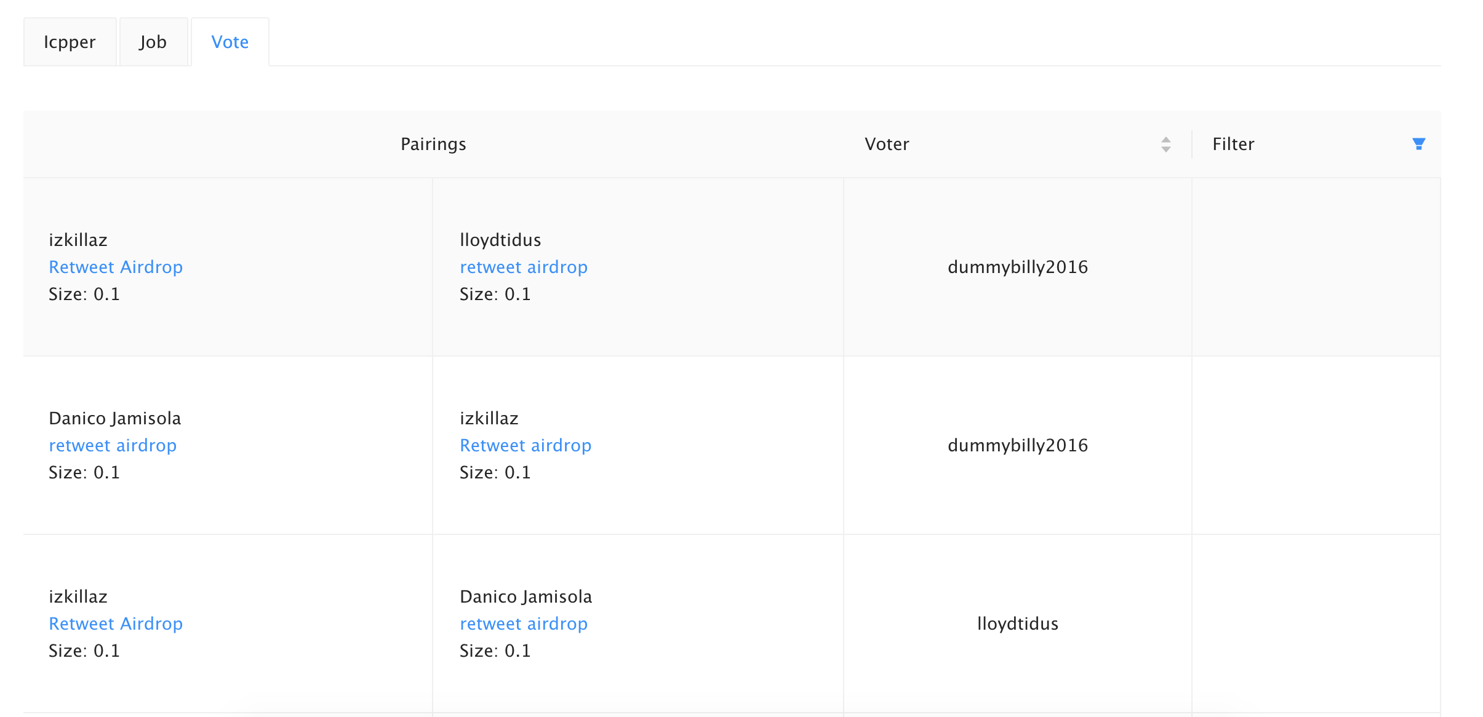Click Danico Jamisola name in second pairing row
The height and width of the screenshot is (717, 1483).
tap(114, 418)
